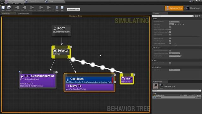Click the Browse magnifier icon
The image size is (202, 114).
coord(9,8)
